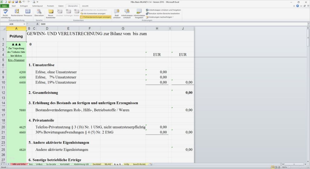Click the Kto.-Nummer link
Image resolution: width=310 pixels, height=169 pixels.
16,60
